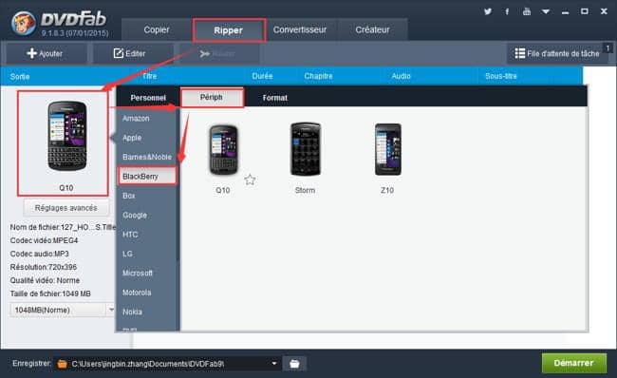This screenshot has height=378, width=617.
Task: Click the Audio column header
Action: point(401,76)
